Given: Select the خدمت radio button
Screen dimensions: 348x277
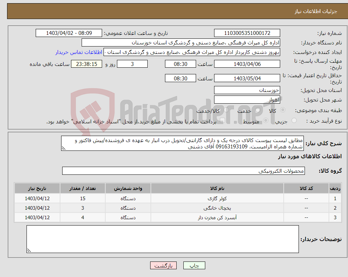Looking at the screenshot, I should point(258,110).
